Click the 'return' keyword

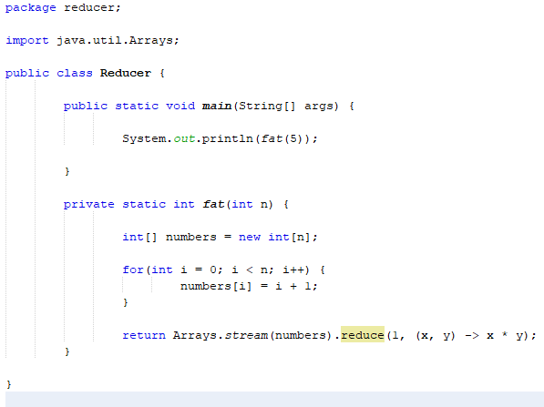144,336
